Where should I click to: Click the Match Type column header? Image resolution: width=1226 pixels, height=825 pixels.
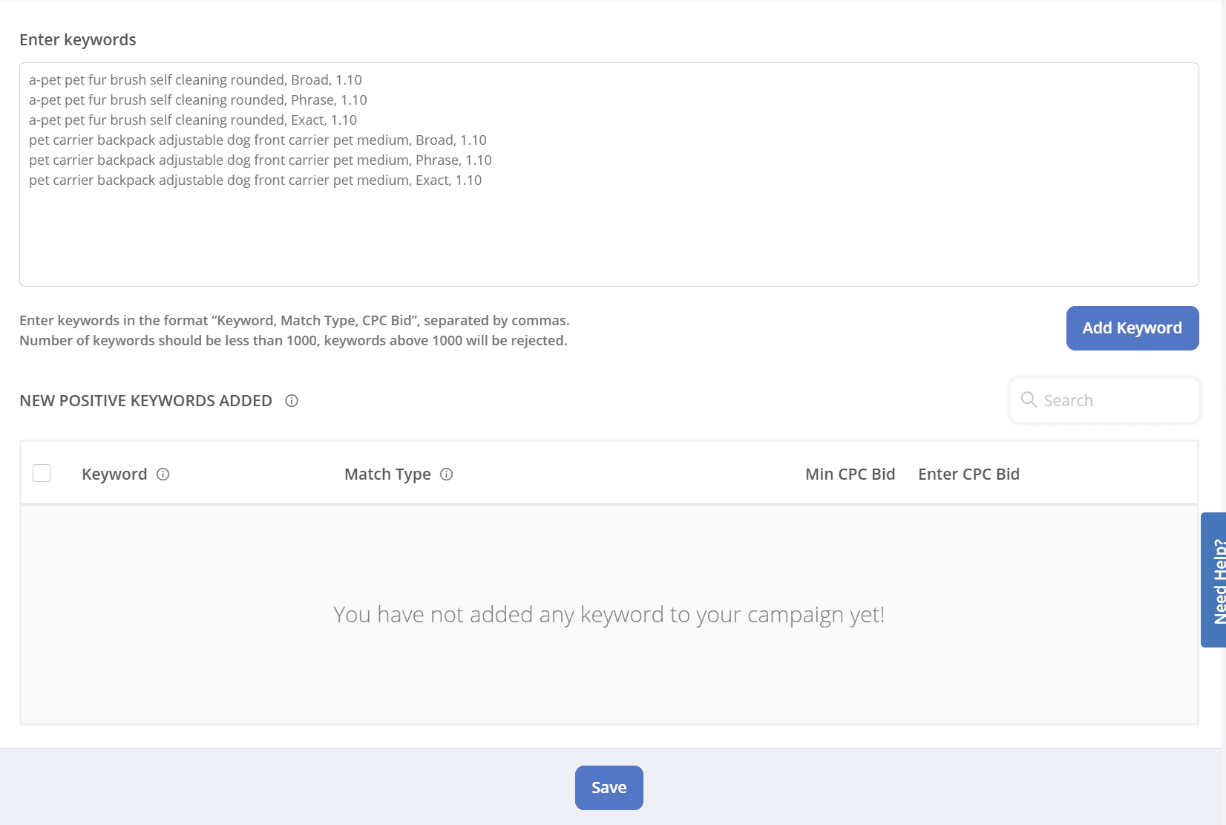[387, 475]
